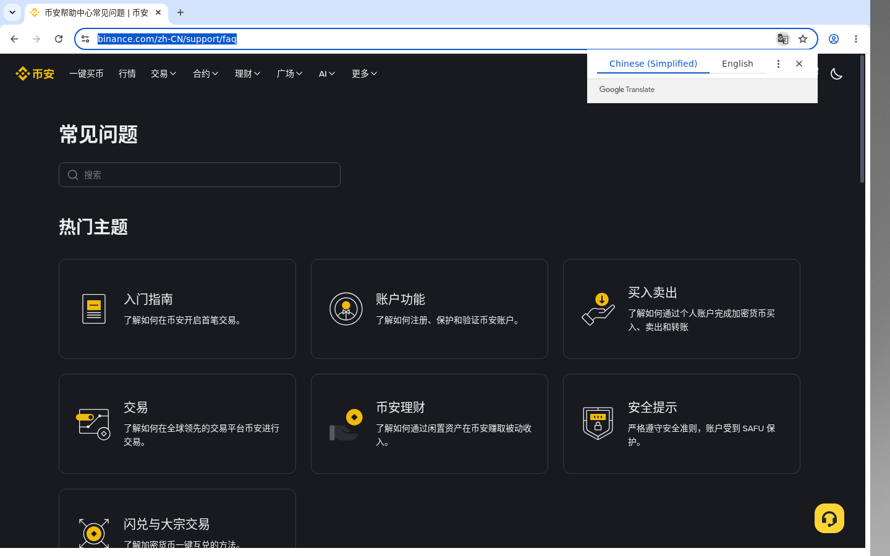Expand the 更多 nav dropdown
The height and width of the screenshot is (556, 890).
pyautogui.click(x=365, y=74)
